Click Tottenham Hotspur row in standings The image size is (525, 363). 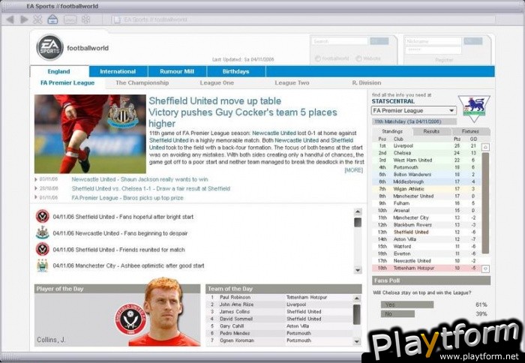click(x=426, y=268)
